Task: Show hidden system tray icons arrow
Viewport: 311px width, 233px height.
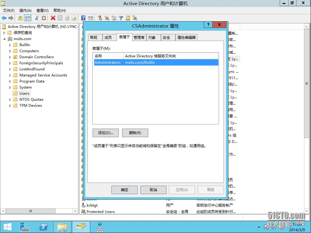Action: tap(259, 227)
